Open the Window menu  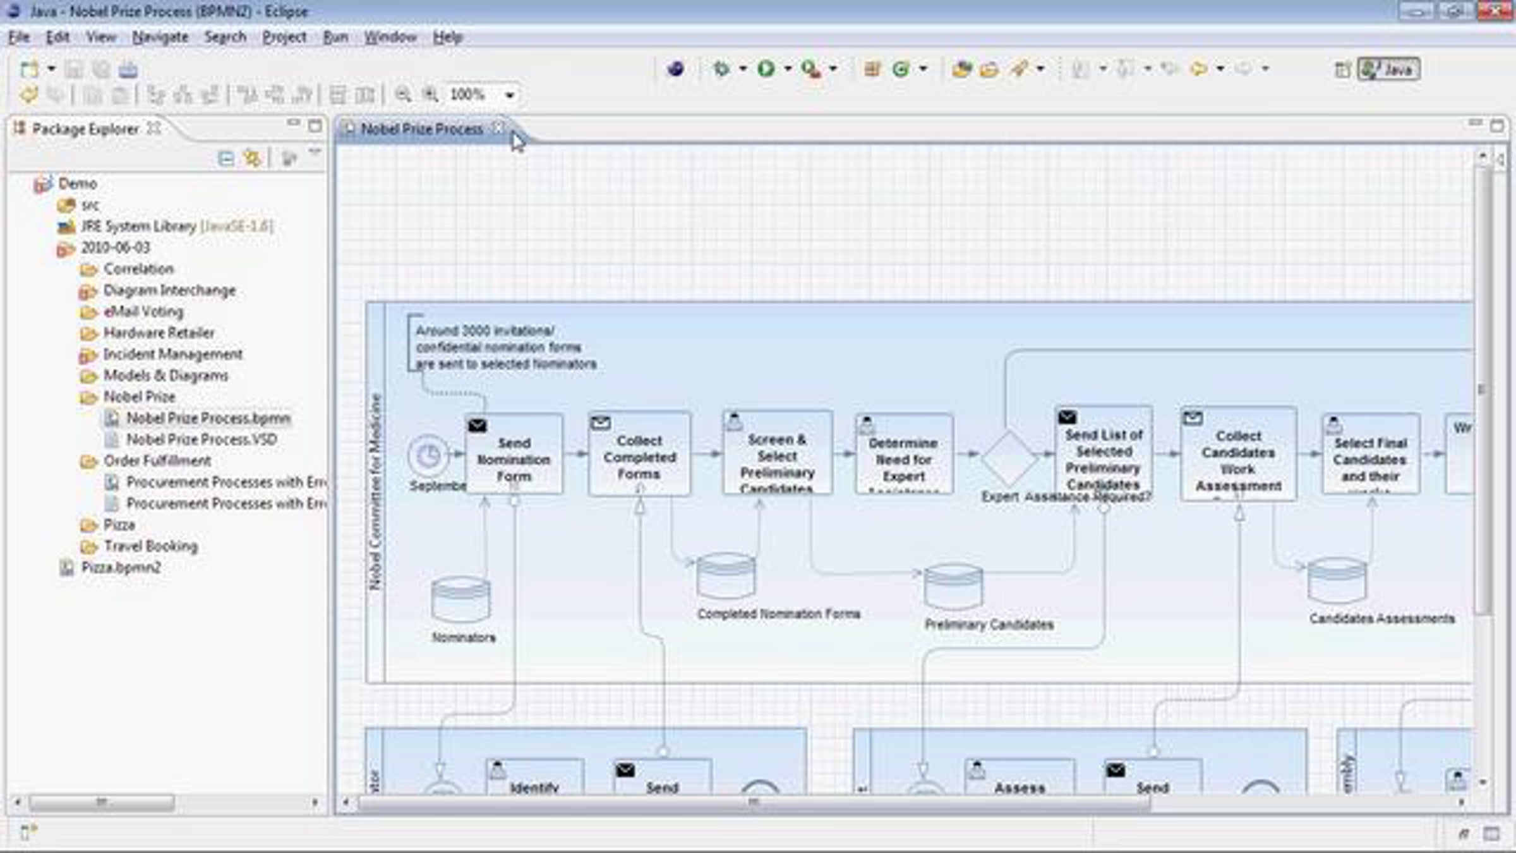click(390, 37)
